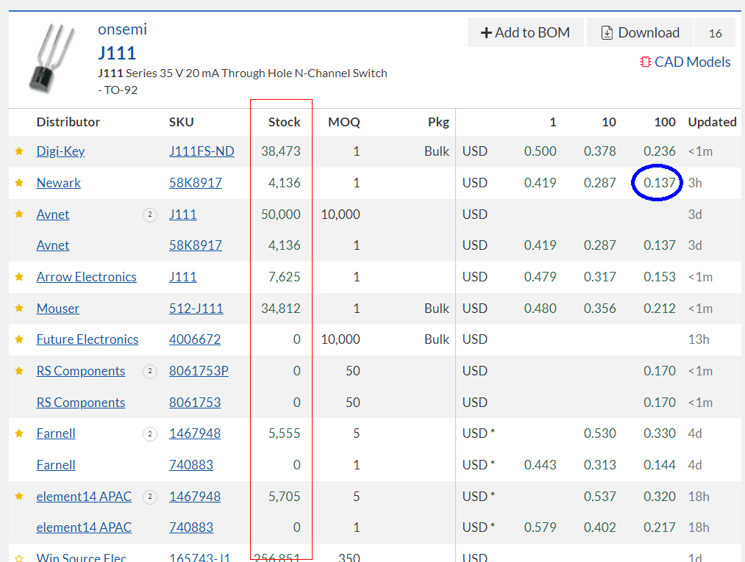745x562 pixels.
Task: Open Farnell link in the 1467948 row
Action: coord(56,433)
